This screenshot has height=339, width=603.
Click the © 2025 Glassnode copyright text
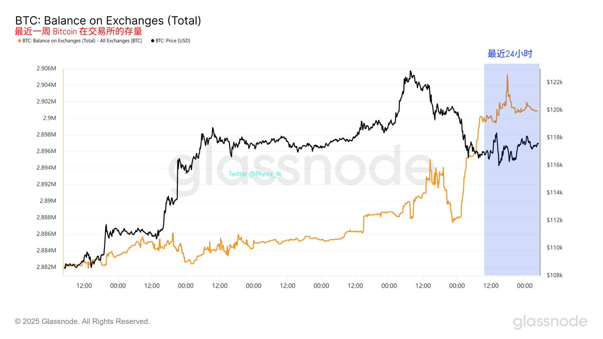(x=82, y=321)
